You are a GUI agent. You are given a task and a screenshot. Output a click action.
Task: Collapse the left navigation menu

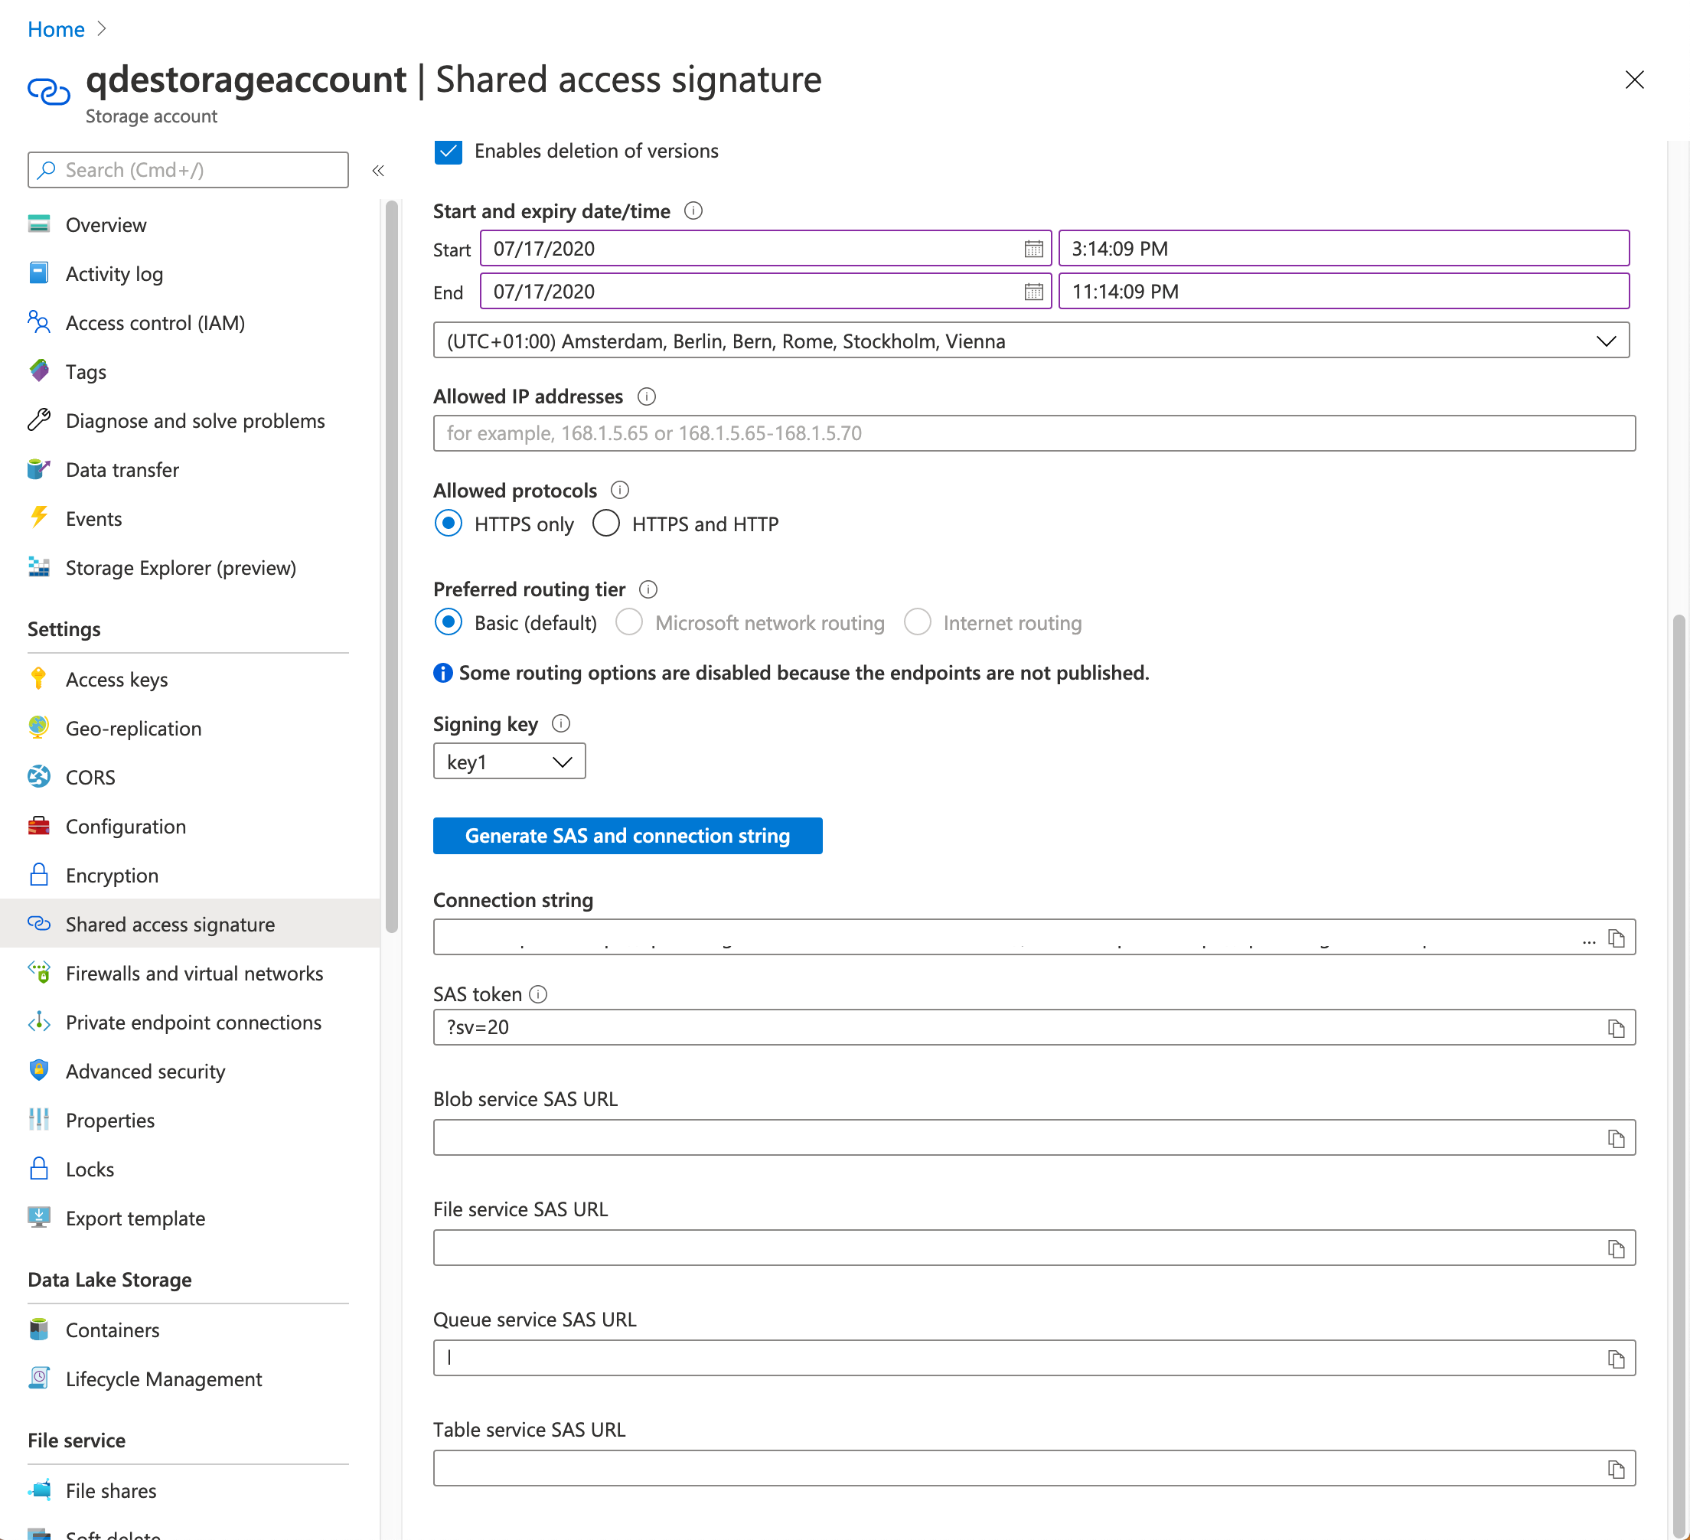378,171
